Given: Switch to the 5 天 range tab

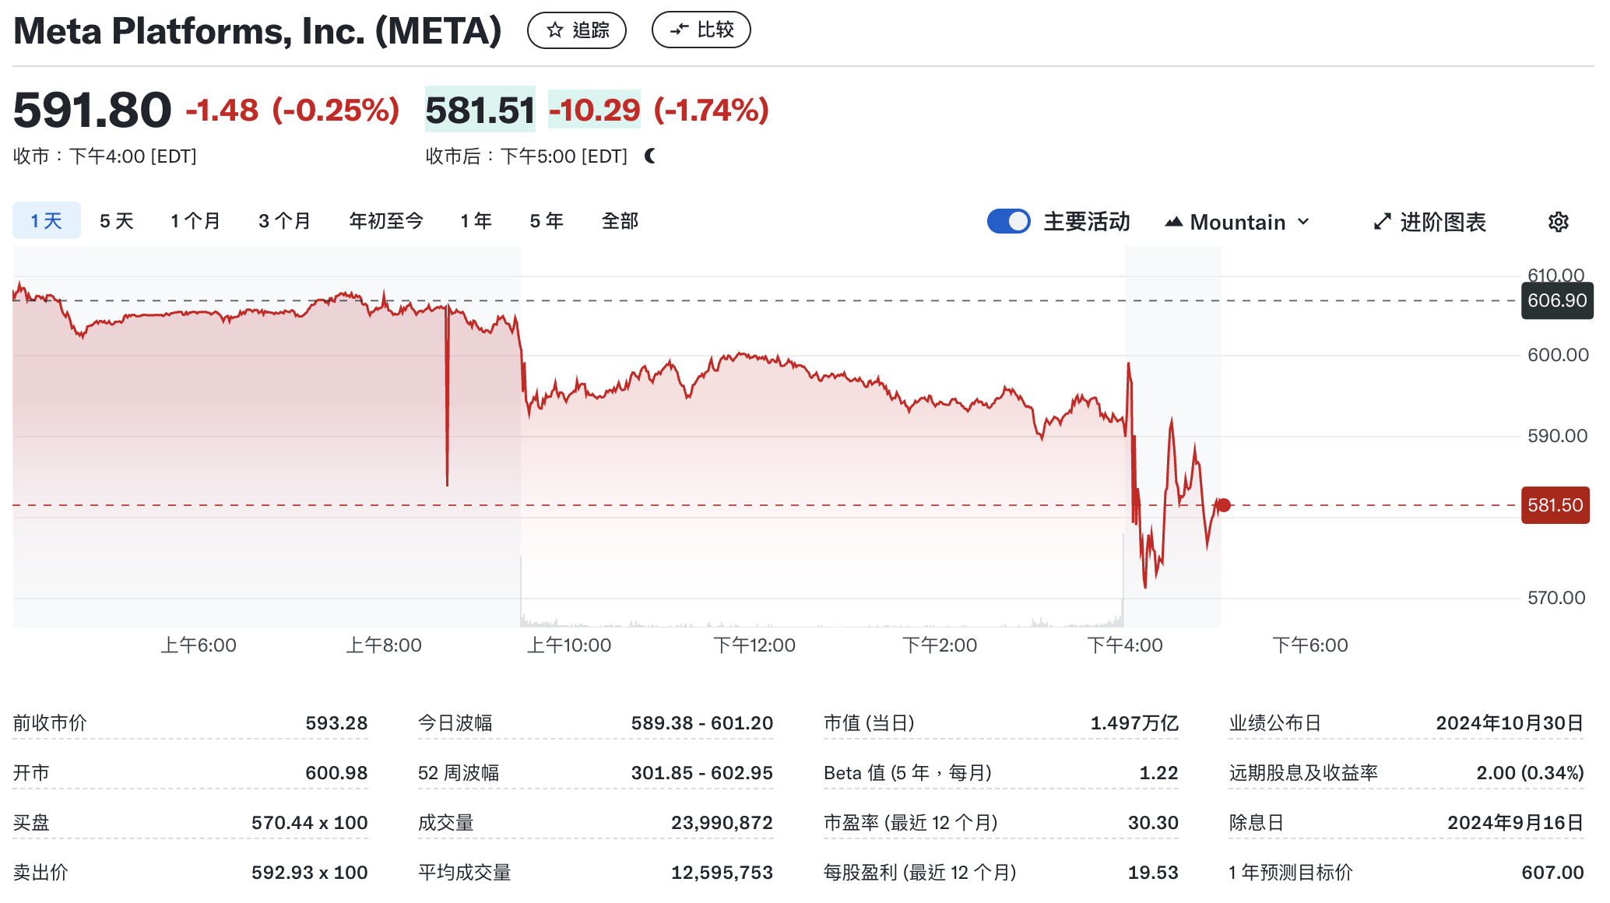Looking at the screenshot, I should 117,221.
